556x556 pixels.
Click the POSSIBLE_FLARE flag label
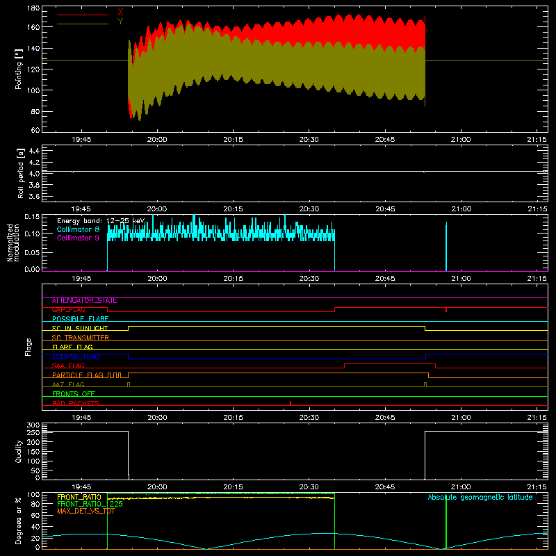pos(80,319)
